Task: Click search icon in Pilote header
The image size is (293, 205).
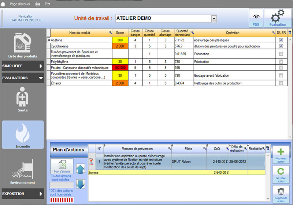Action: coord(205,148)
